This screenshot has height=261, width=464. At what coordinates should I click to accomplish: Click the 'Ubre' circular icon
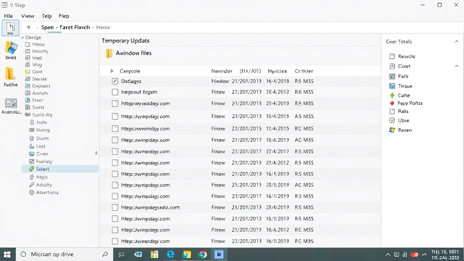392,121
